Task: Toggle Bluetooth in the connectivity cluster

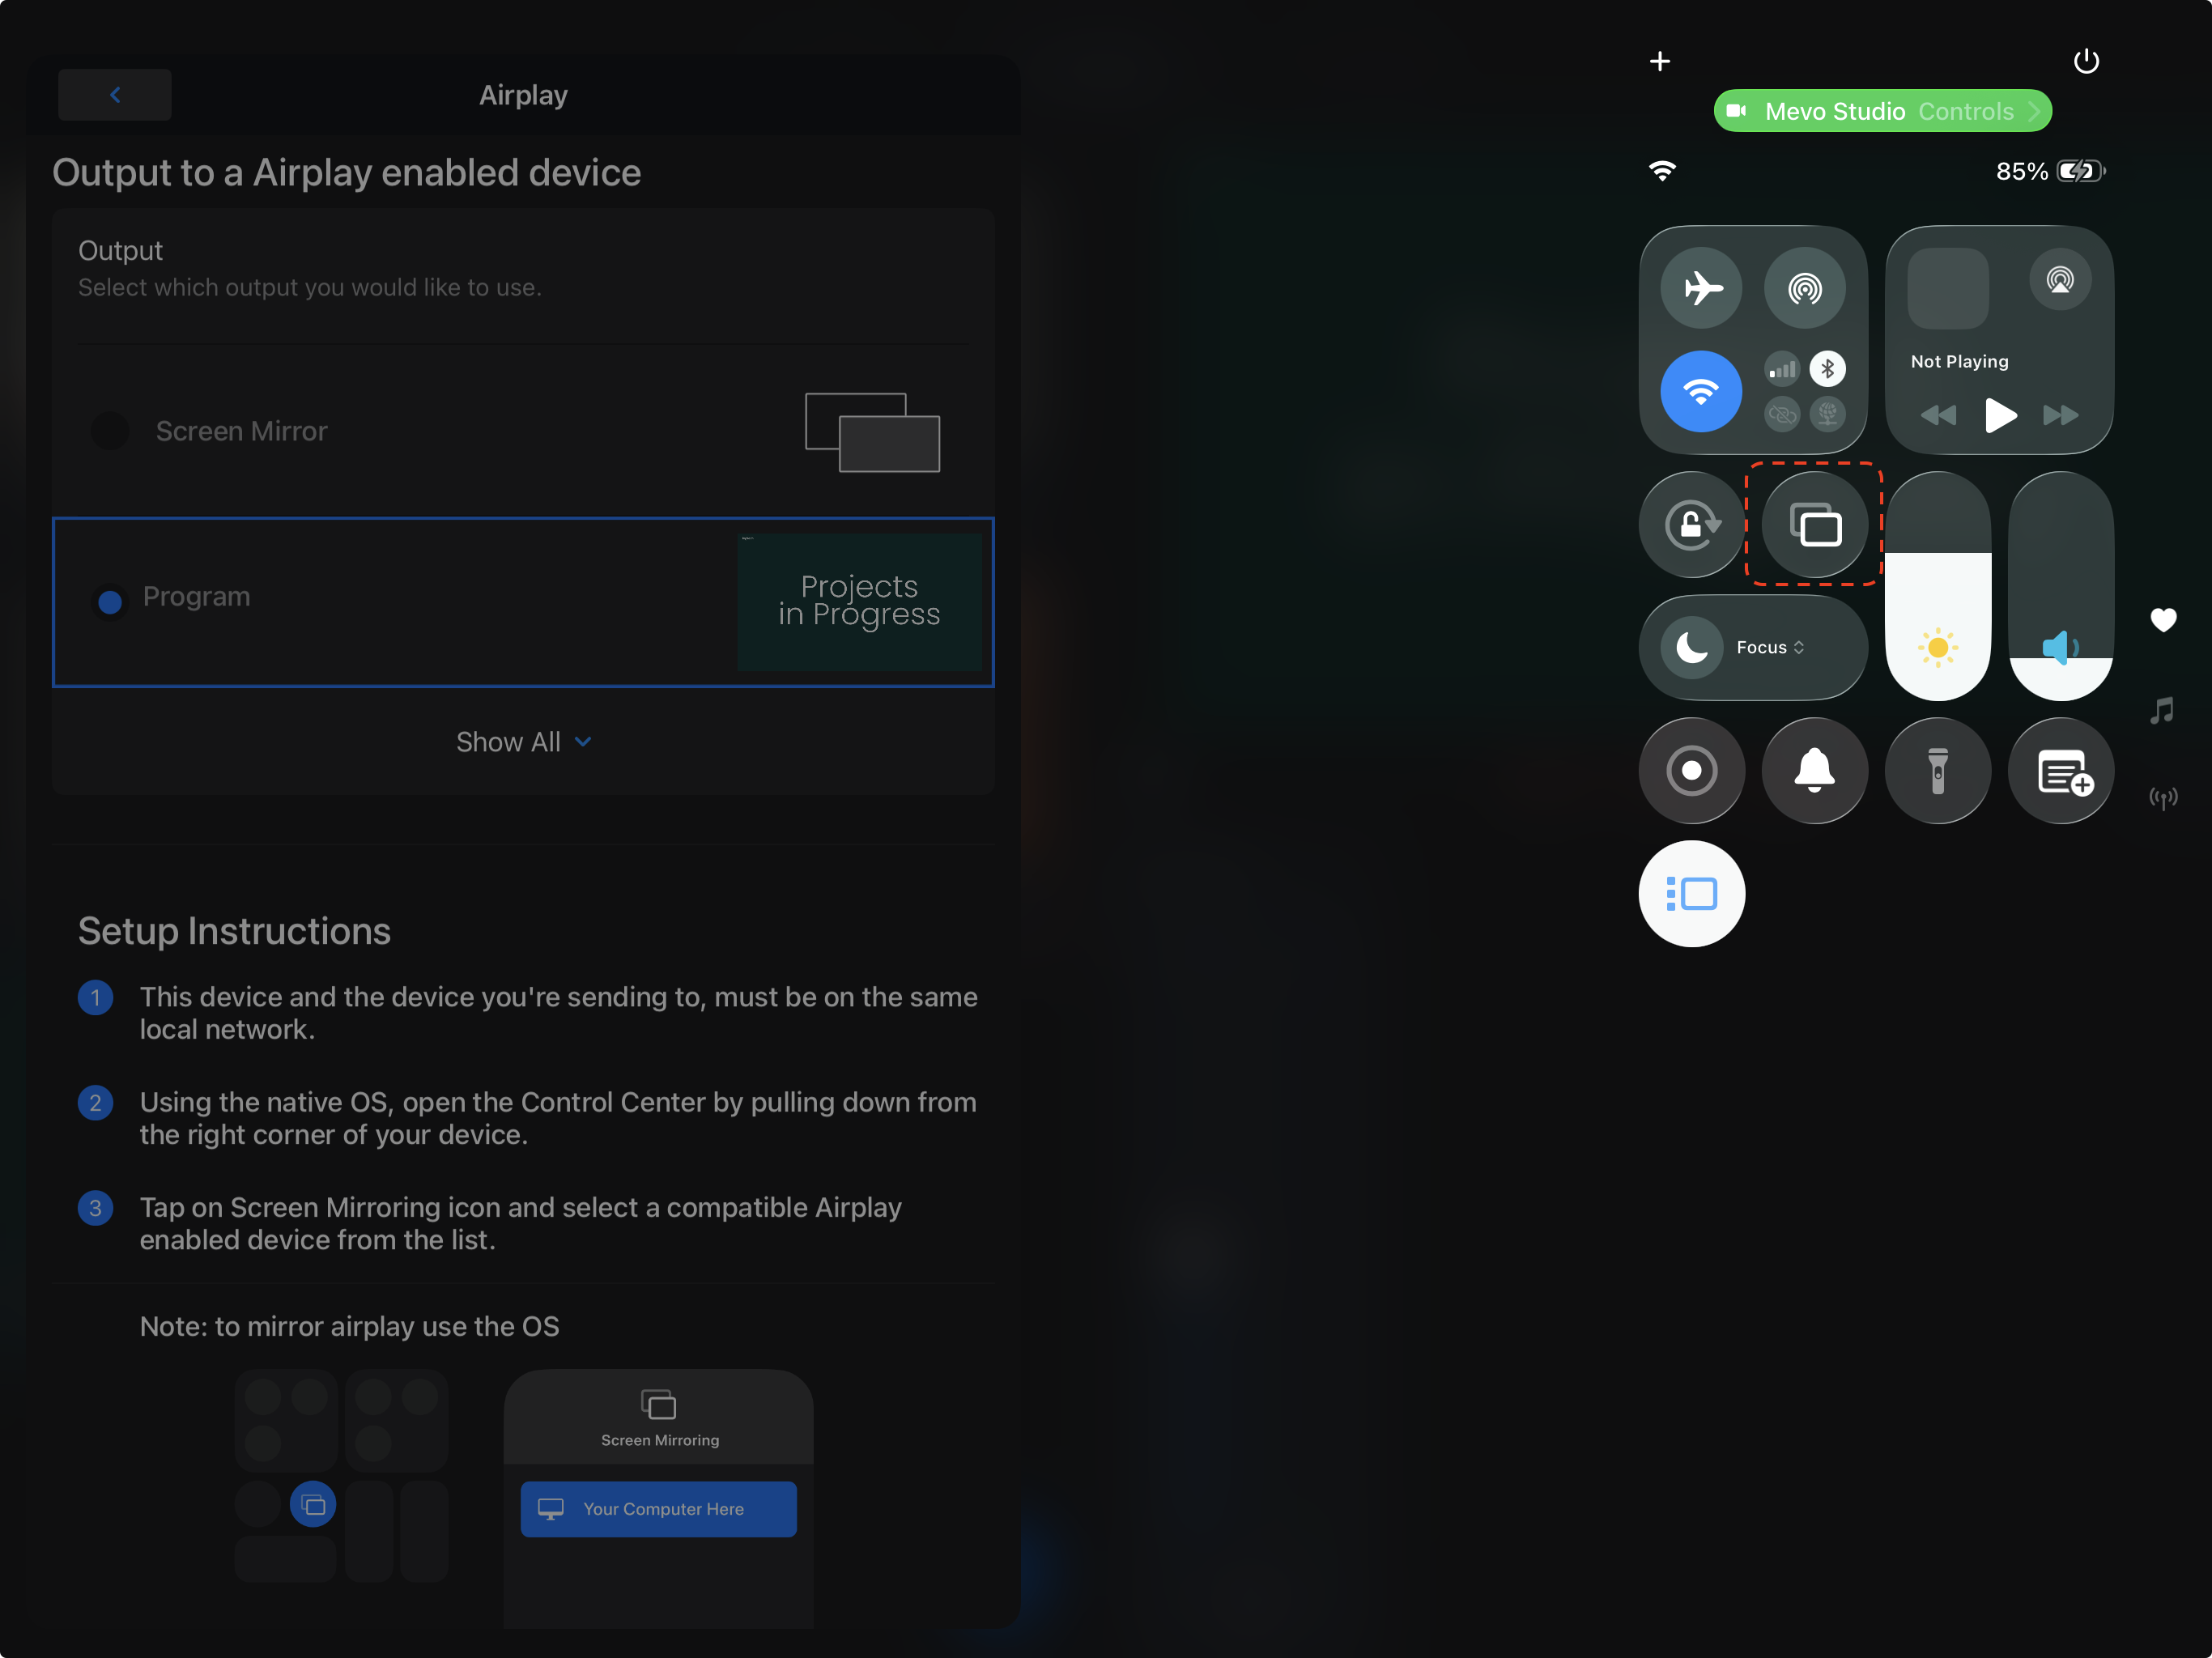Action: (1828, 368)
